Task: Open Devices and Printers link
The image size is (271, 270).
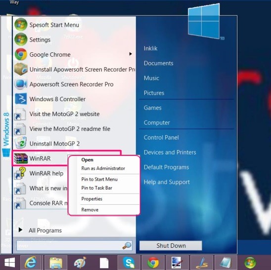Action: pos(170,152)
